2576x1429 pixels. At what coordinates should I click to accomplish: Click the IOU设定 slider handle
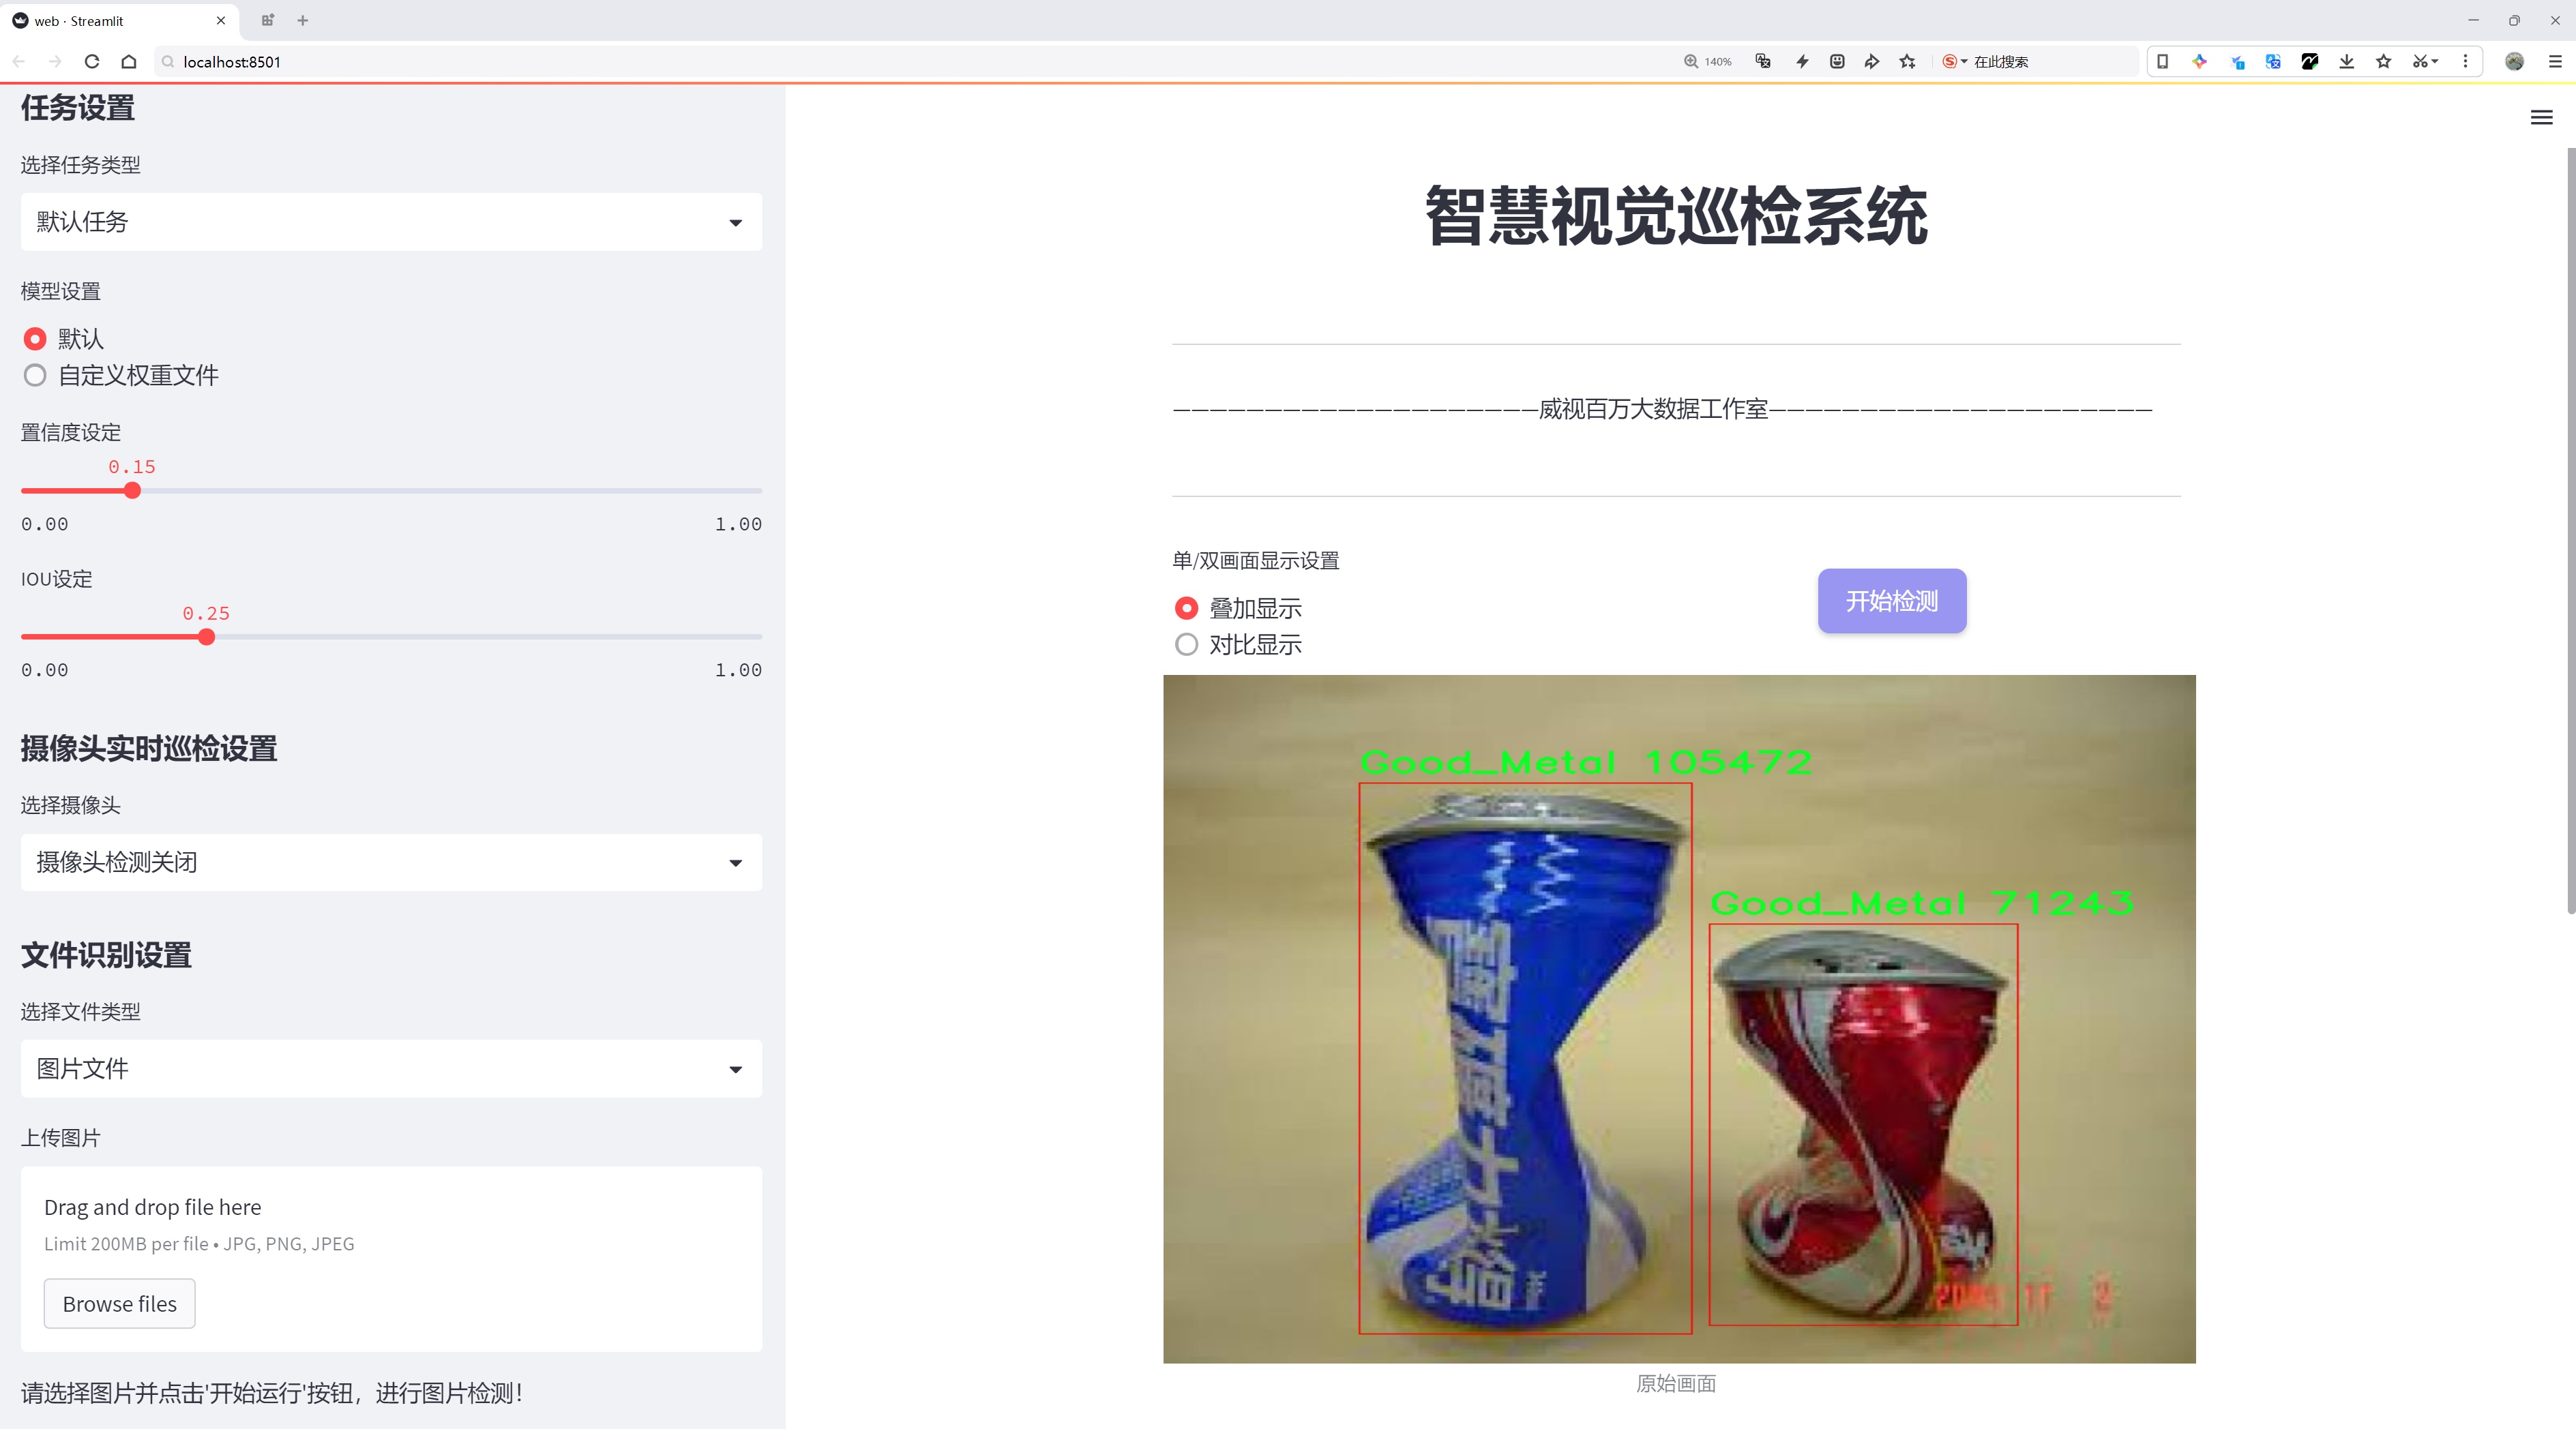[207, 637]
